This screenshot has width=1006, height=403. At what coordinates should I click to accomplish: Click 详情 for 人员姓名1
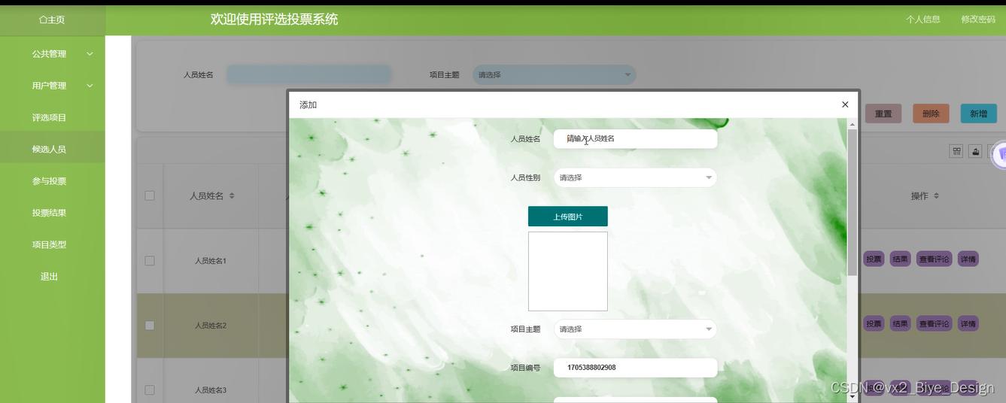tap(968, 259)
